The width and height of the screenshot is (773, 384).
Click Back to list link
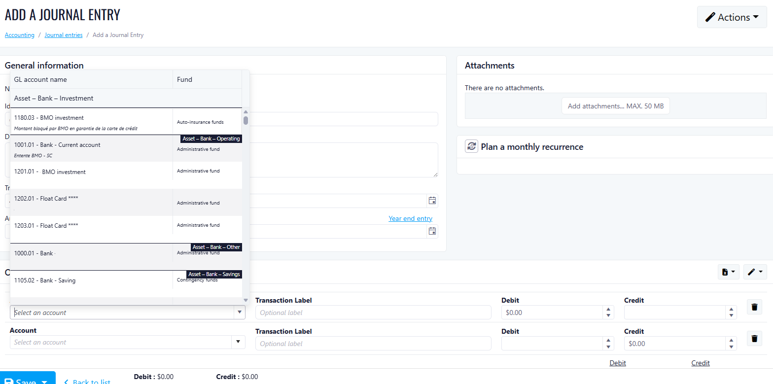(87, 382)
